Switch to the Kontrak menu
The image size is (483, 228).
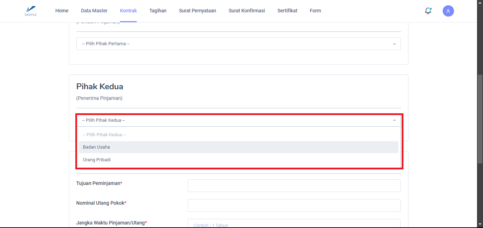click(x=128, y=11)
